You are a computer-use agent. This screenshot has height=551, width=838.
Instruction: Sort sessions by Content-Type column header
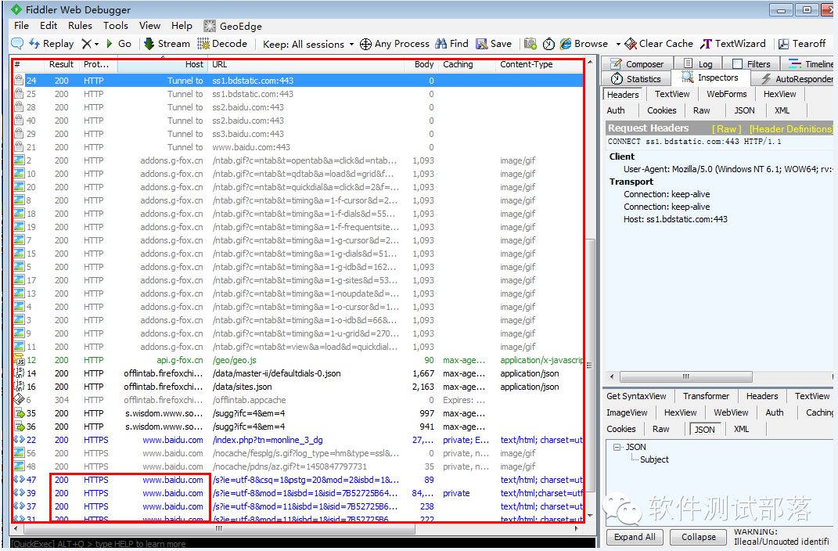tap(538, 65)
